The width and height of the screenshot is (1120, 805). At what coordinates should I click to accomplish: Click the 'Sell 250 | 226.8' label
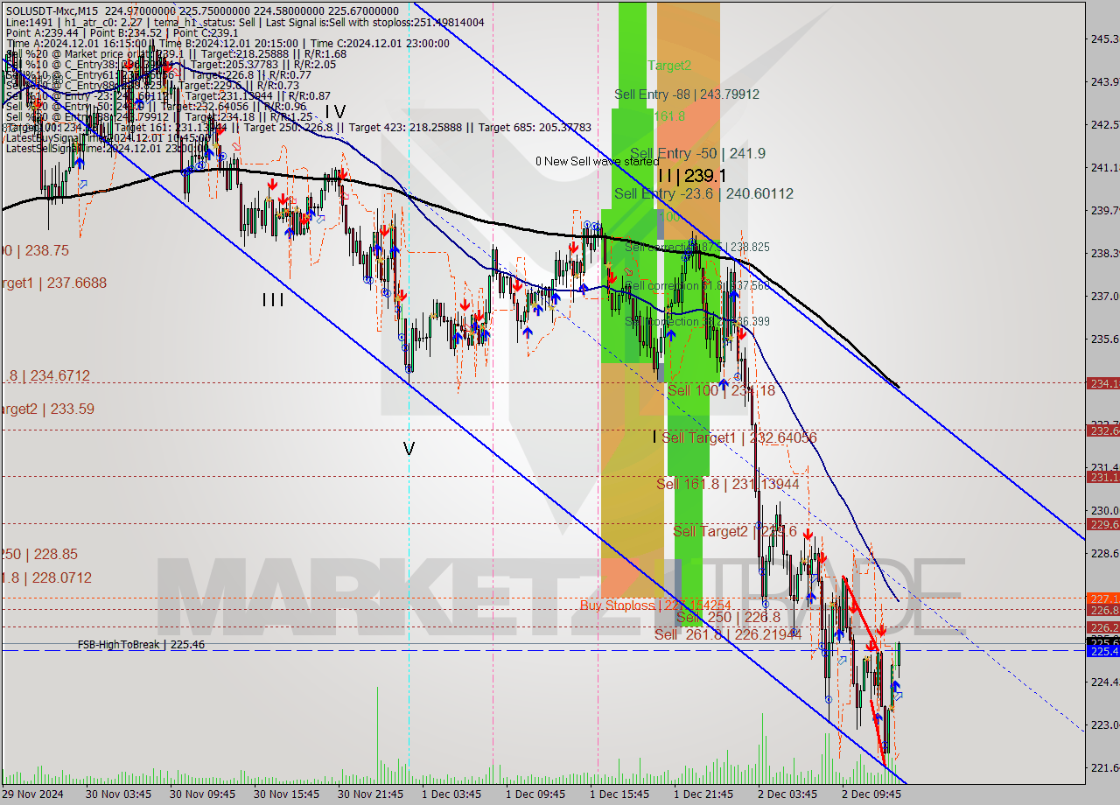728,617
